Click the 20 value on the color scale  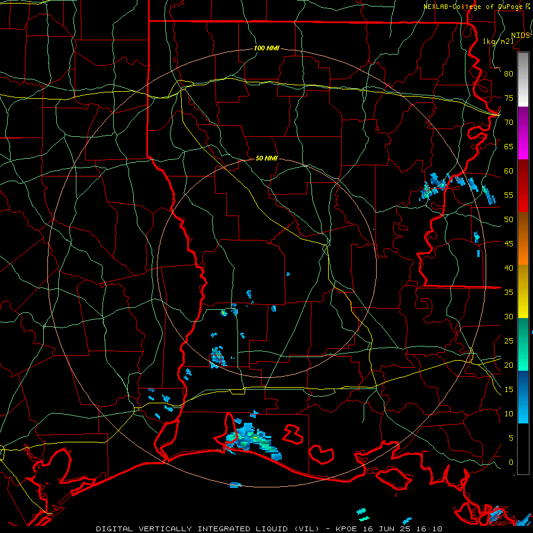tap(509, 365)
